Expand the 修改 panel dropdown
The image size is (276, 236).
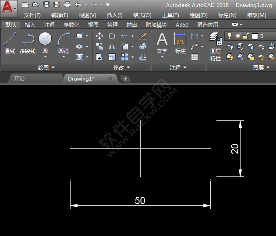tap(121, 67)
